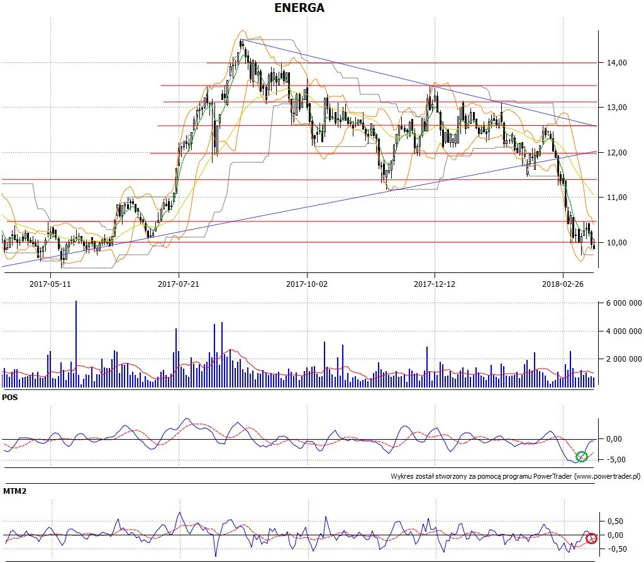
Task: Click the 10,00 price axis label
Action: [x=617, y=243]
